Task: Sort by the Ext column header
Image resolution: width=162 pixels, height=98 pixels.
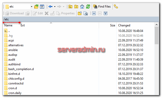Action: 23,25
